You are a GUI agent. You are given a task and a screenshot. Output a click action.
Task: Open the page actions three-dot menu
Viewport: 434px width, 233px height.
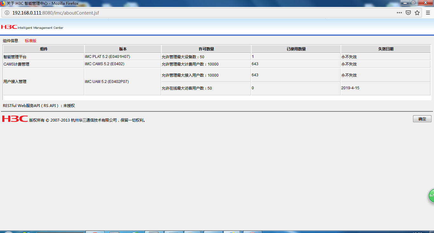399,13
